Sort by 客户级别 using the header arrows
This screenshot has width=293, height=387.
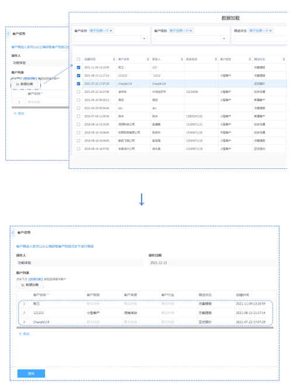click(x=250, y=59)
